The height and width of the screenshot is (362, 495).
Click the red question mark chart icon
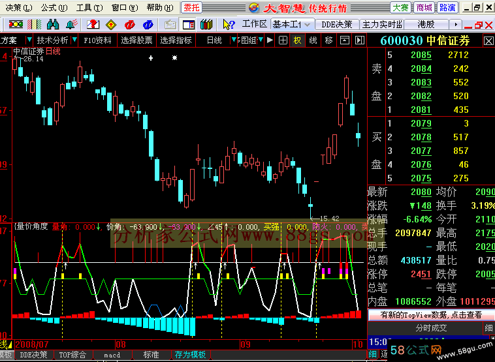[x=93, y=24]
